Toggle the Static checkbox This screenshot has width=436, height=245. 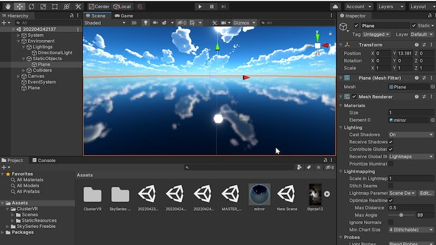coord(414,26)
